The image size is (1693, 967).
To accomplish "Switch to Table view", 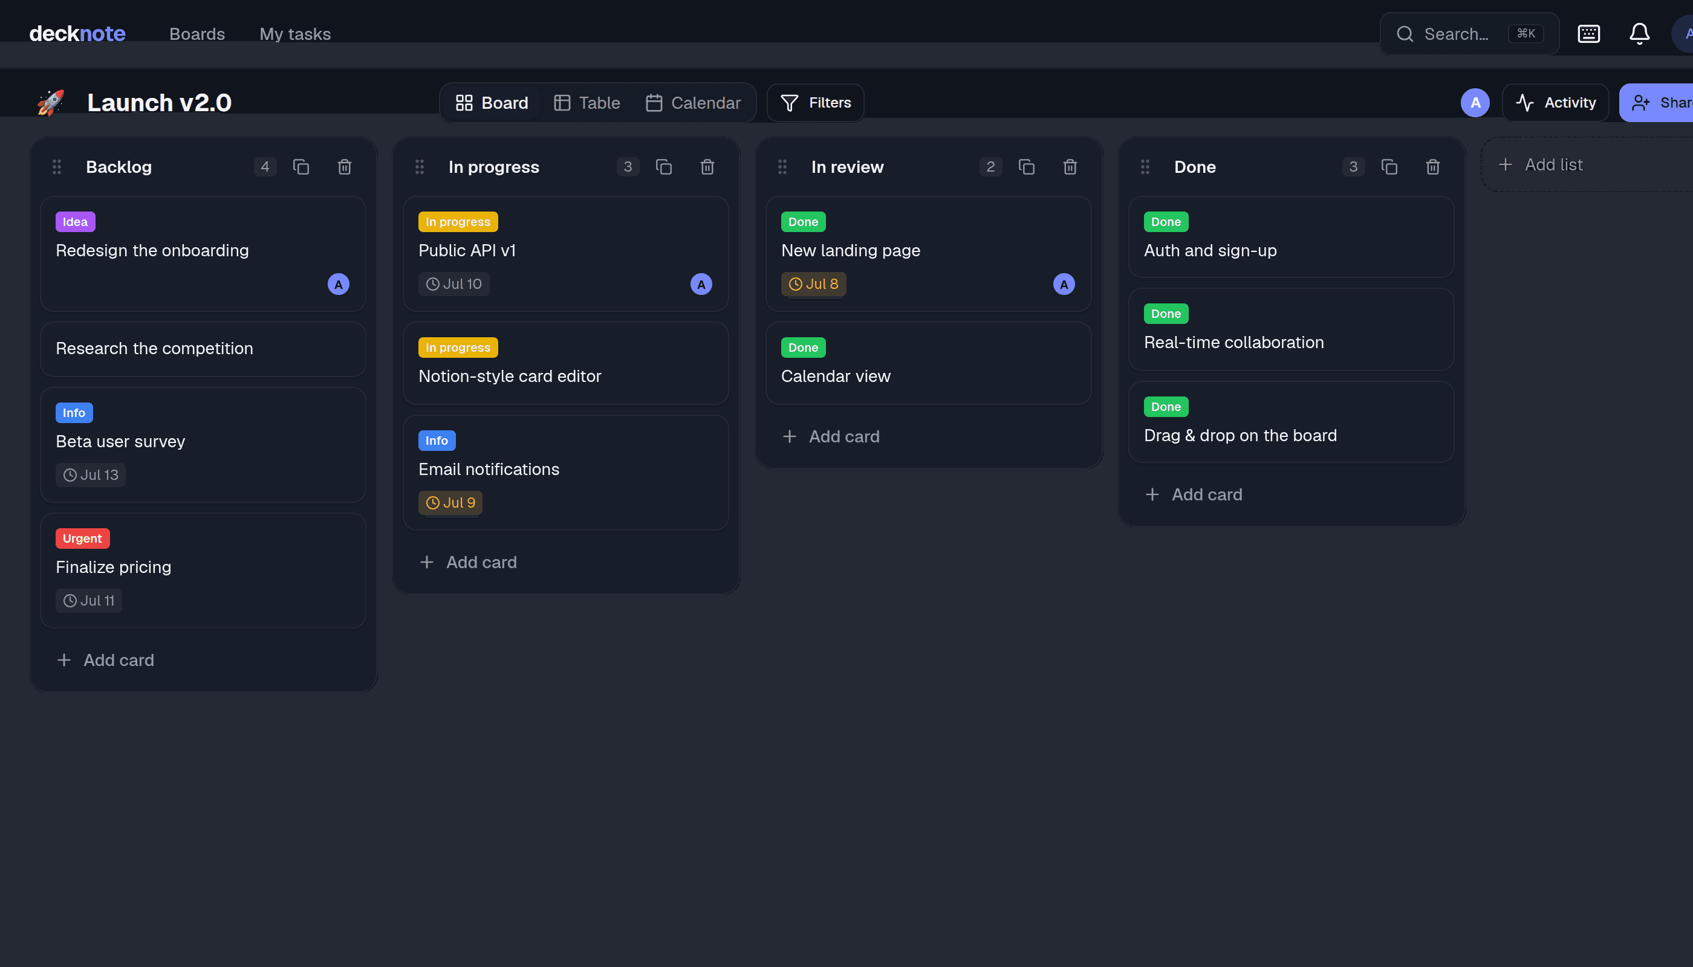I will pos(587,103).
